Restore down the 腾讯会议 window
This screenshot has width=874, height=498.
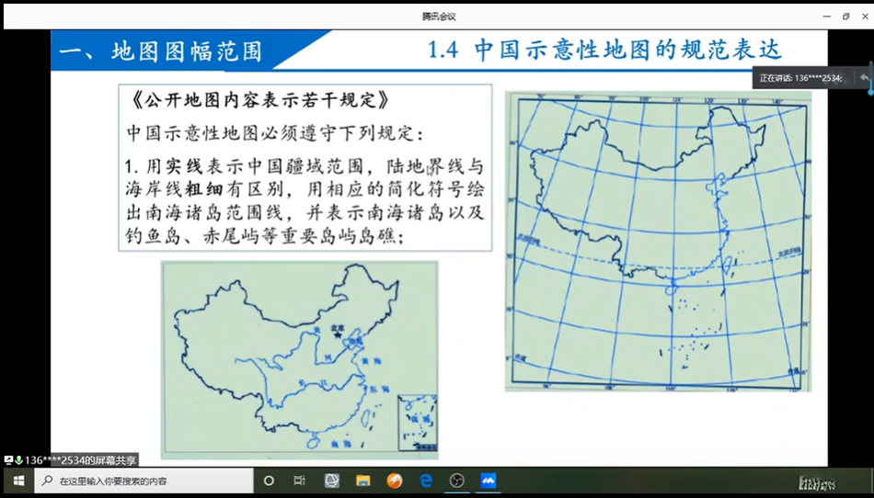(x=846, y=17)
